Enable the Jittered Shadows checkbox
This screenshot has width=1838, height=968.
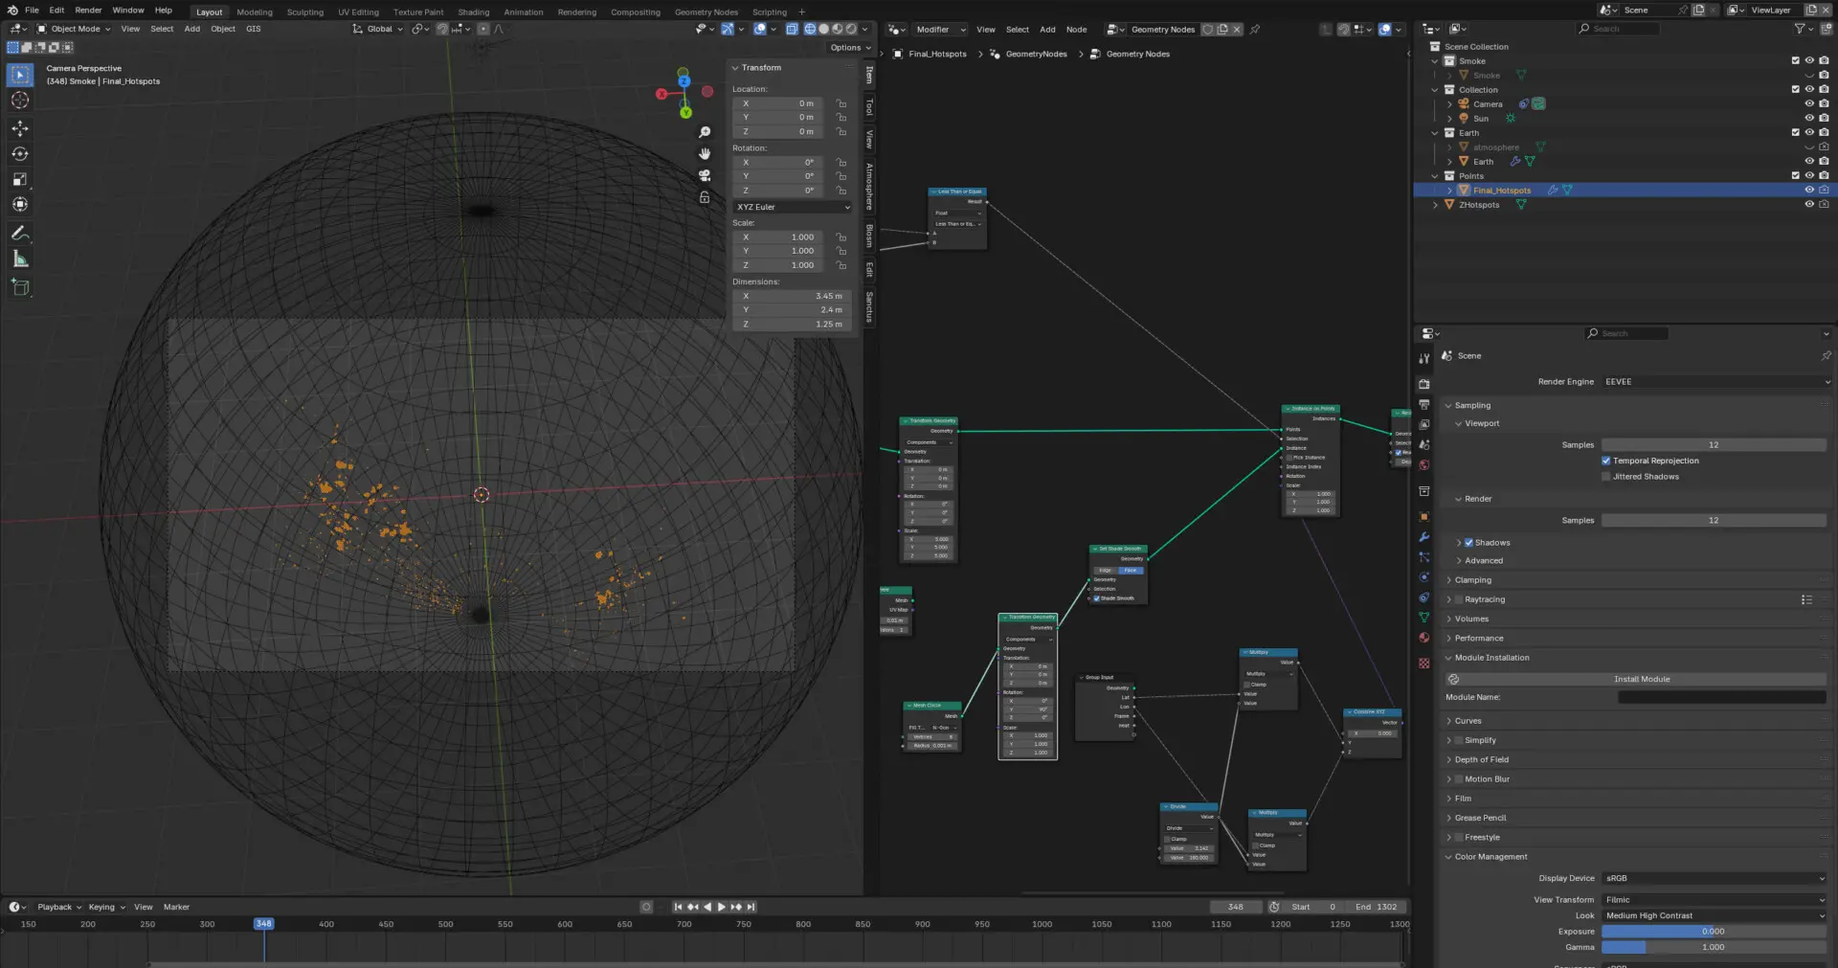[x=1605, y=477]
